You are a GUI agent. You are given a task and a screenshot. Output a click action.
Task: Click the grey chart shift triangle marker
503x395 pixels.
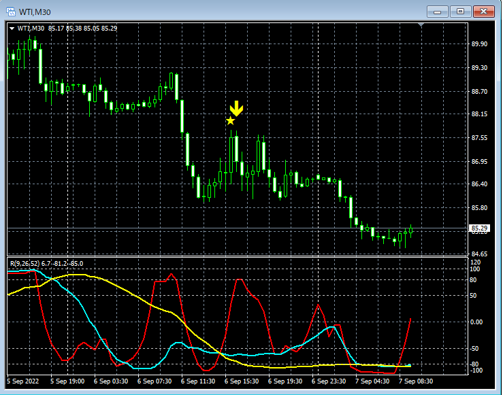(421, 24)
